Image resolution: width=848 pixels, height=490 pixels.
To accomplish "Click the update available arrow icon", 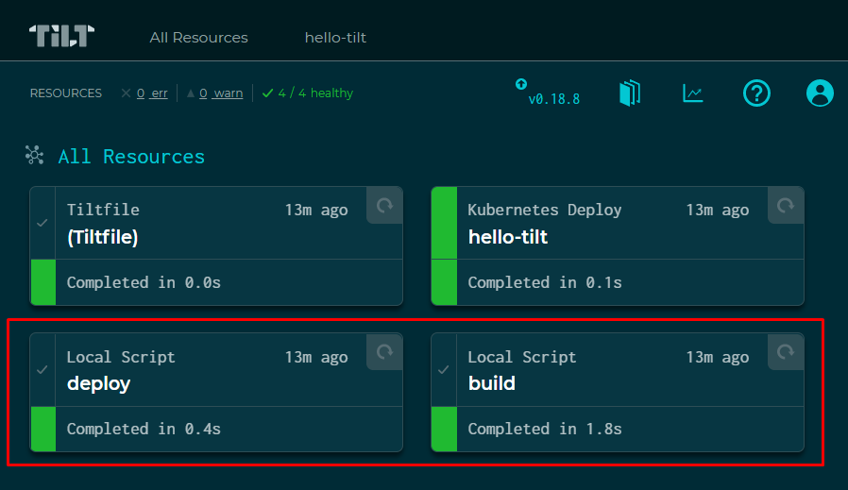I will 521,84.
